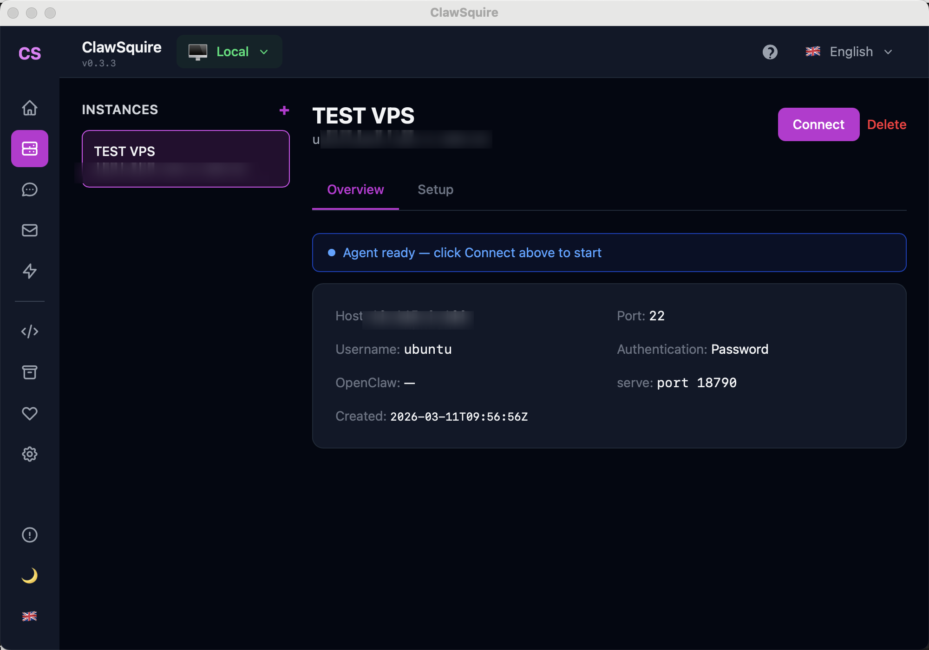The width and height of the screenshot is (929, 650).
Task: Open the code editor icon
Action: click(30, 331)
